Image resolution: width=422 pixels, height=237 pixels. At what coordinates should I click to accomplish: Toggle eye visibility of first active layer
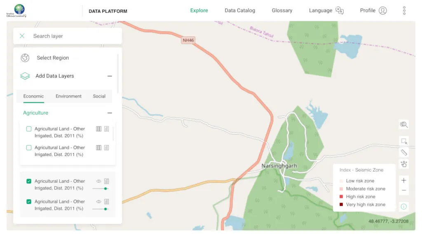[99, 181]
